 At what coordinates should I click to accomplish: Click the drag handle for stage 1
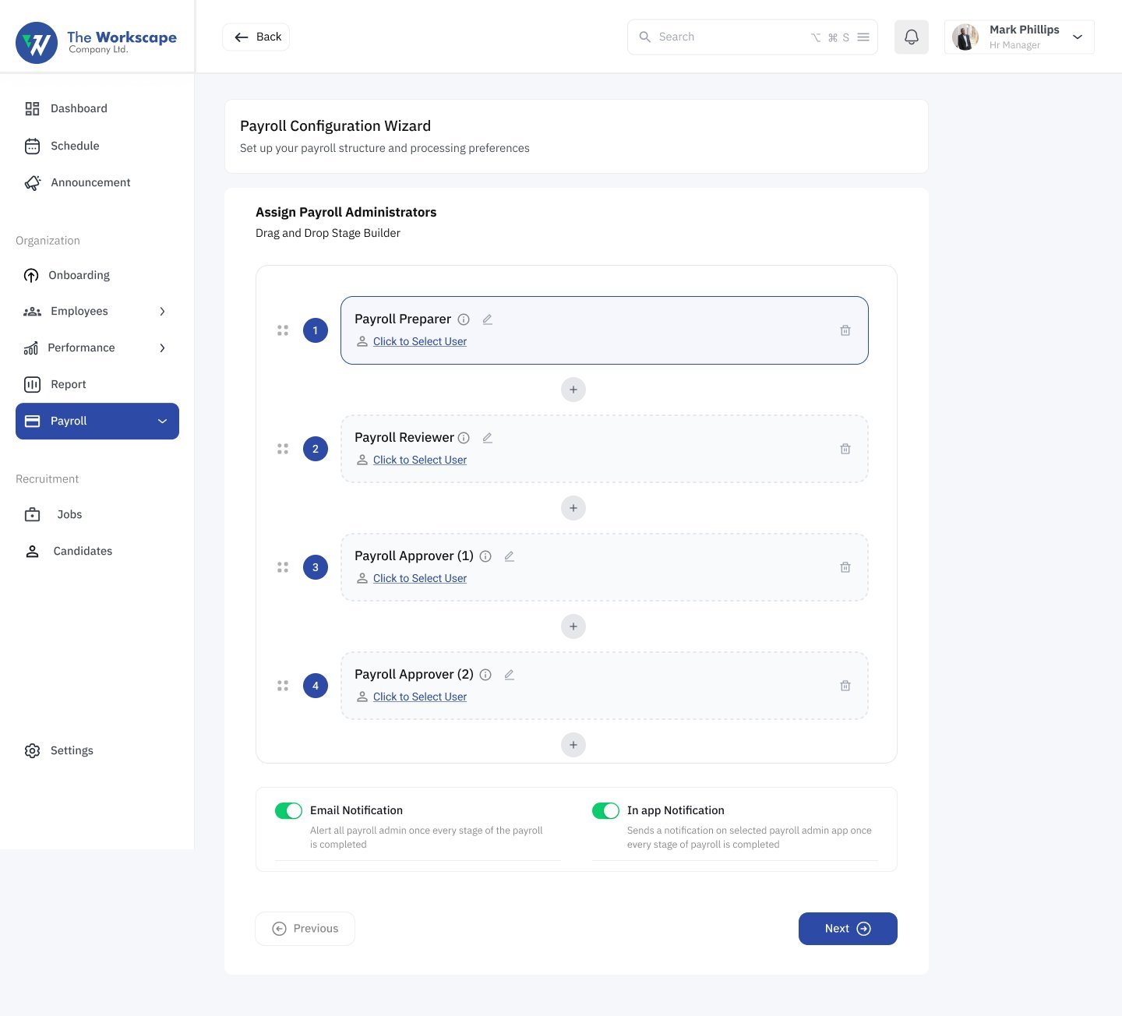click(283, 330)
